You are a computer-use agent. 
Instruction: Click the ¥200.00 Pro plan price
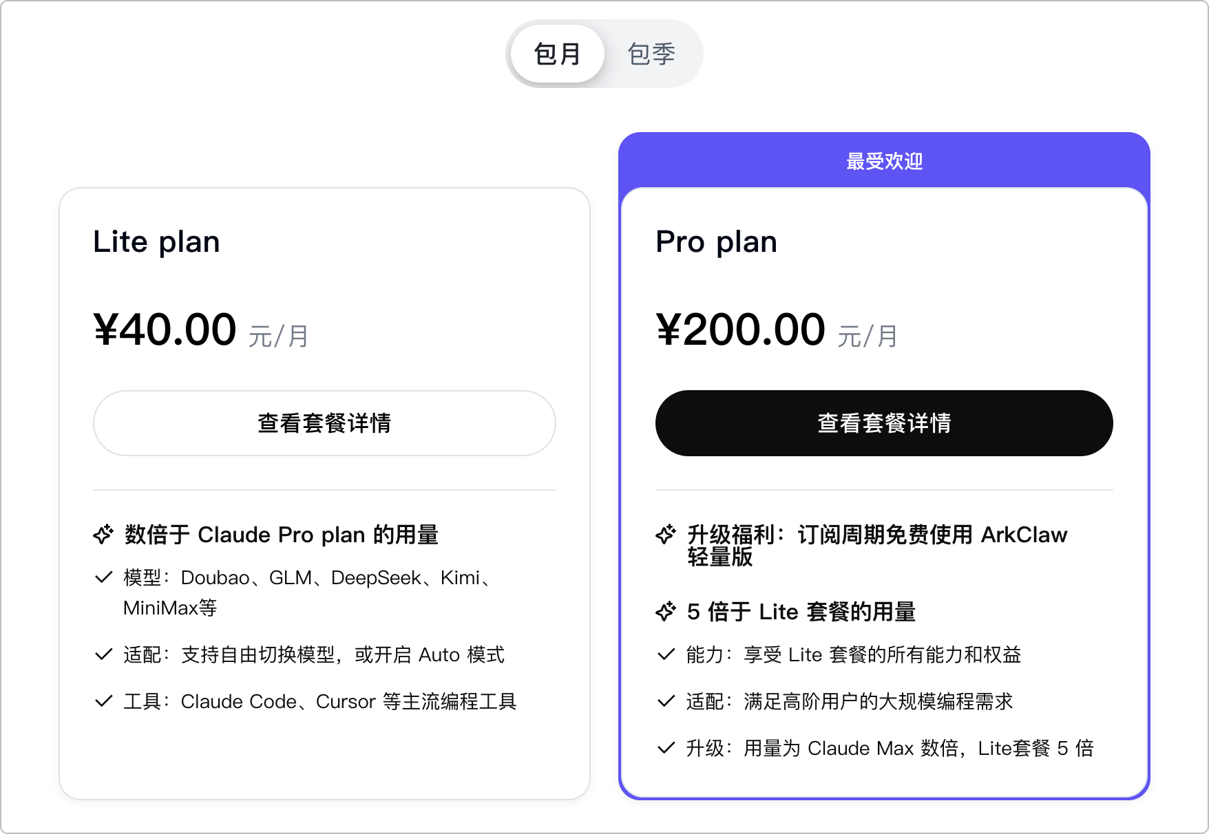pyautogui.click(x=740, y=330)
